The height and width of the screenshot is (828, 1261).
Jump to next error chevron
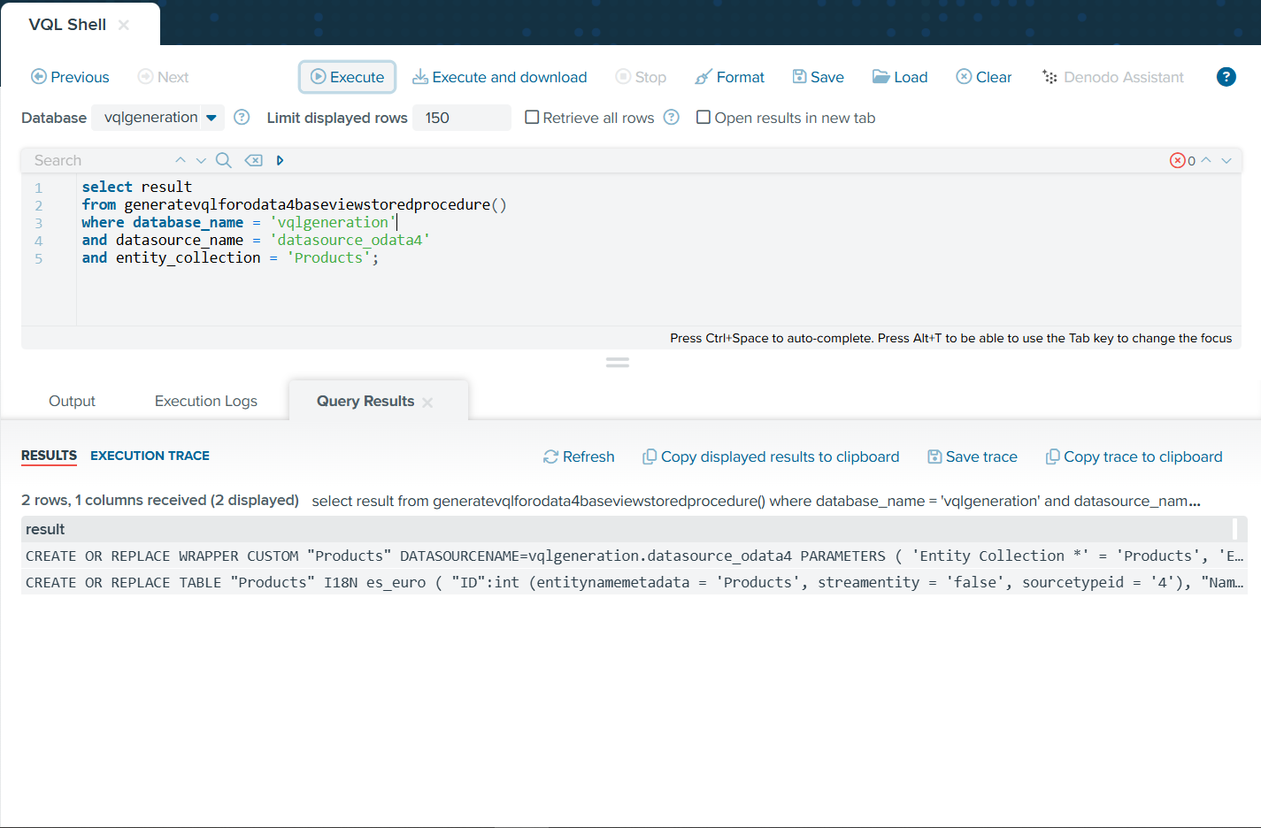point(1226,160)
